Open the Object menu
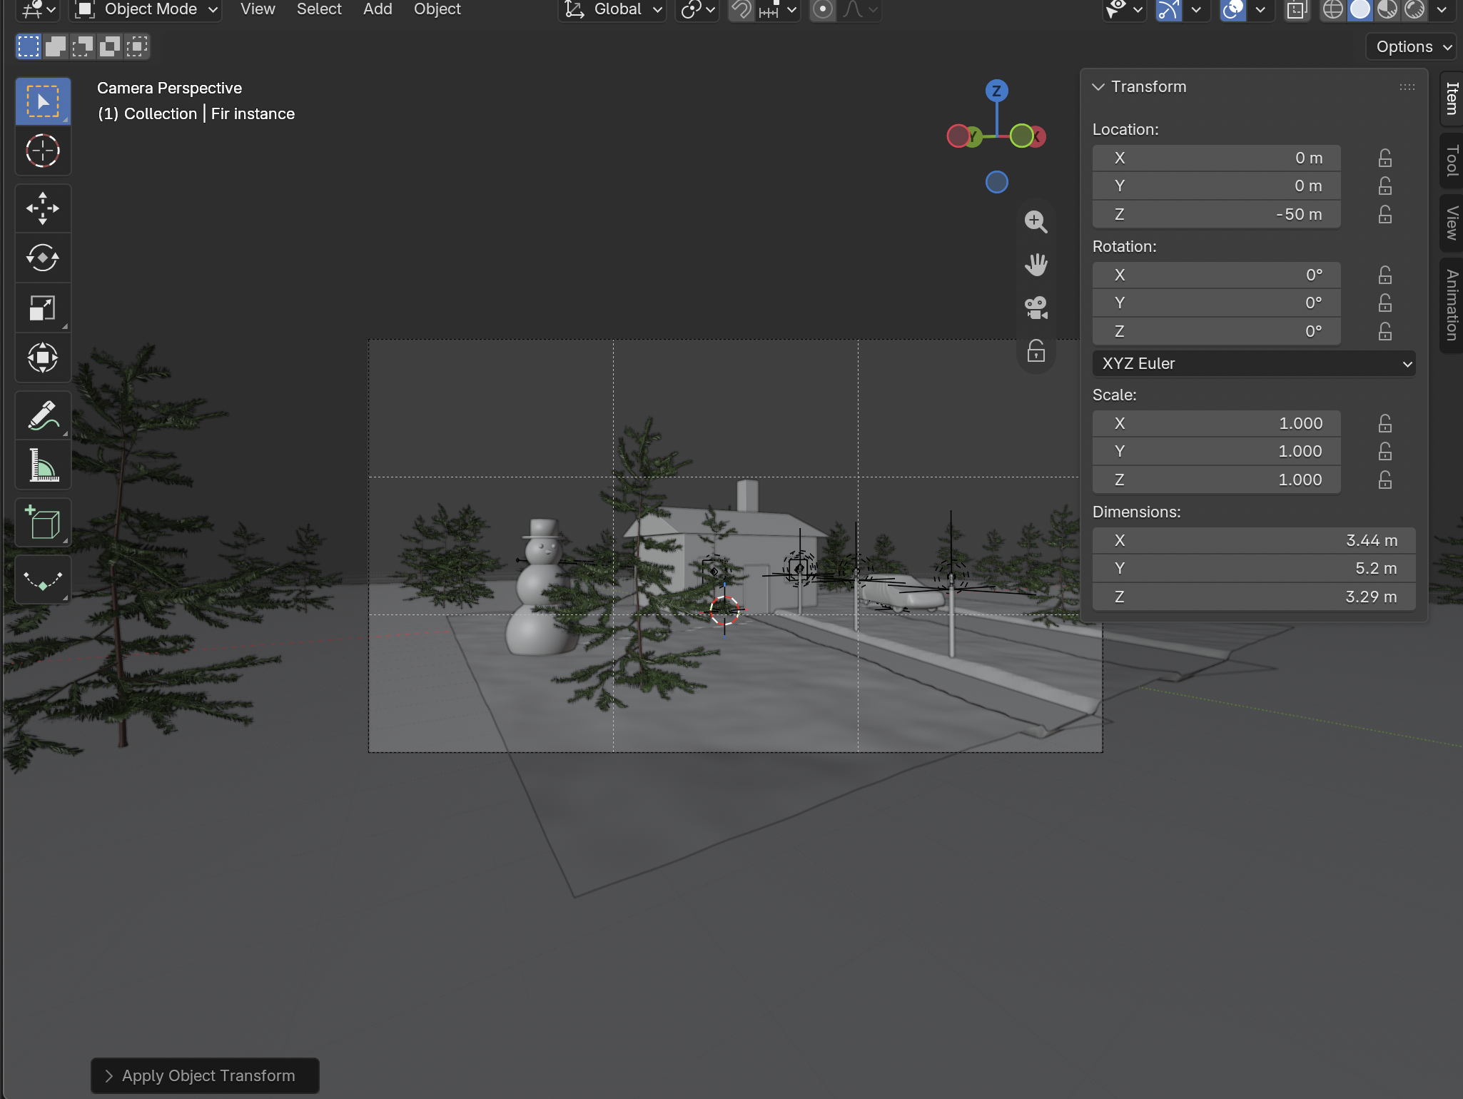Viewport: 1463px width, 1099px height. [x=437, y=9]
